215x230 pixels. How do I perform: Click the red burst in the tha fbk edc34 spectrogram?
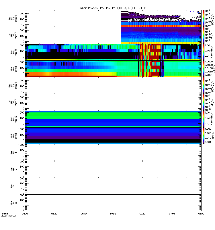(x=156, y=51)
